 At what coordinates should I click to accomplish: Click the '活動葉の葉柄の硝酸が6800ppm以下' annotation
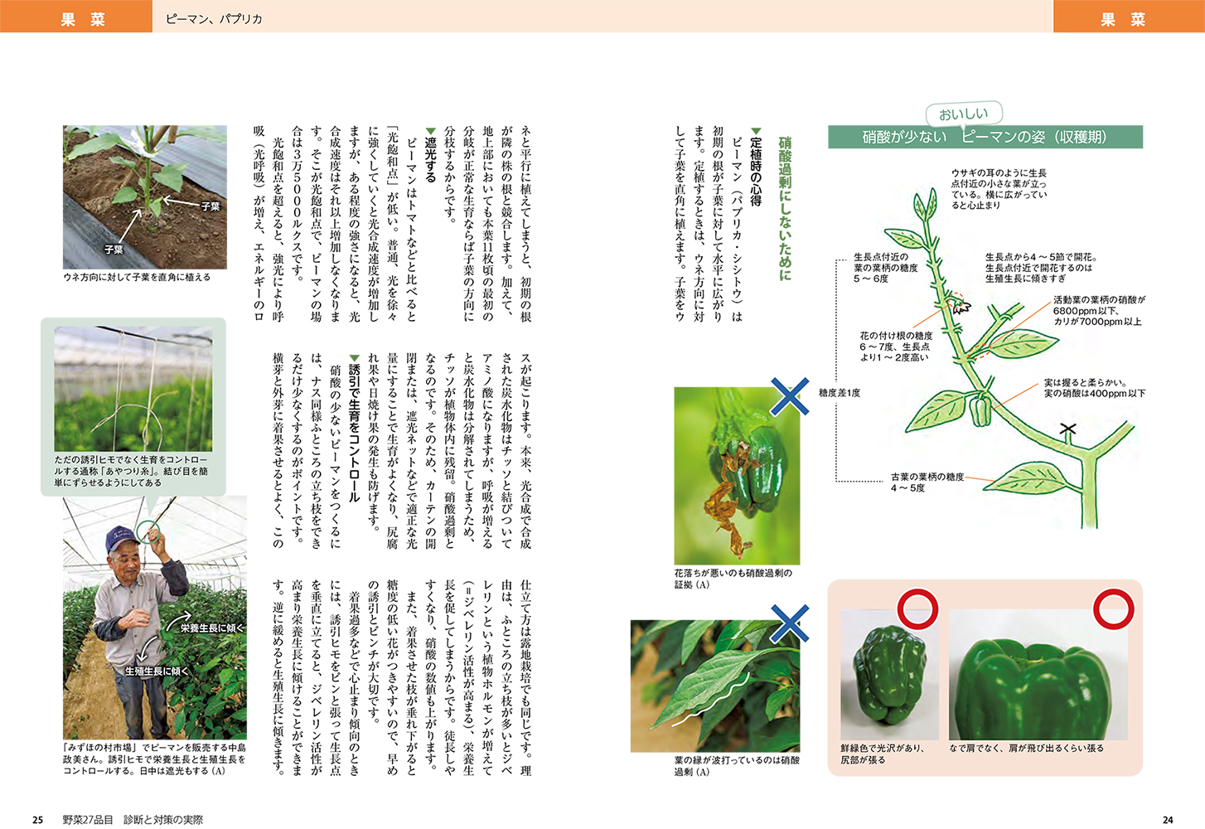pyautogui.click(x=1099, y=310)
